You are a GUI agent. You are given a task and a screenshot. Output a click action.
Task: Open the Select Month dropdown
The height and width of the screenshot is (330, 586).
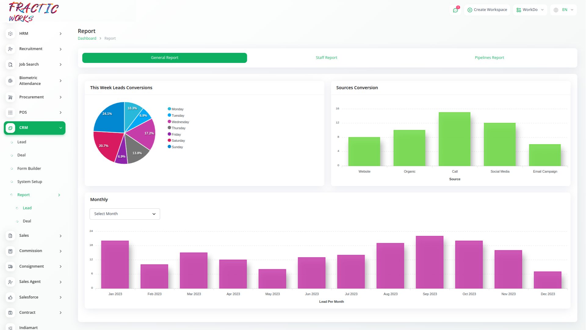pos(125,214)
